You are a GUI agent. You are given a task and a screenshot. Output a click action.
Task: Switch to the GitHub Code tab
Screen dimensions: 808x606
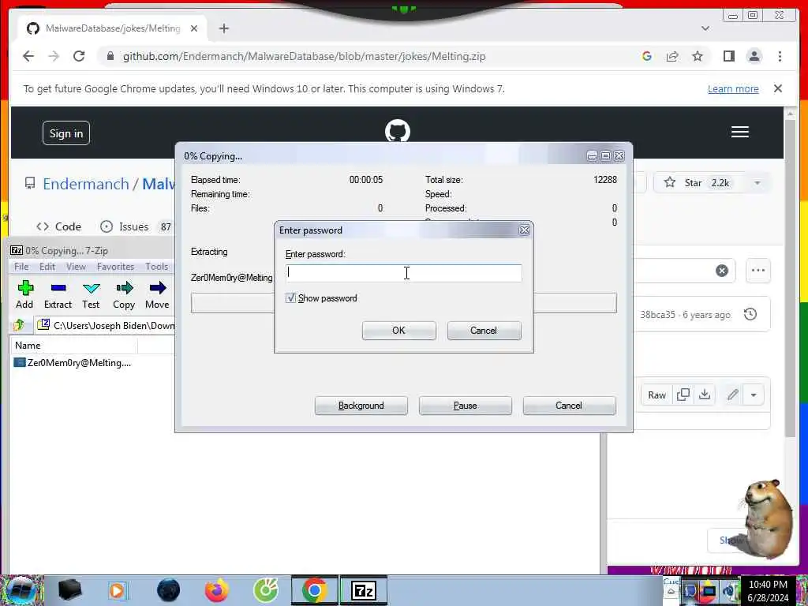pyautogui.click(x=58, y=226)
